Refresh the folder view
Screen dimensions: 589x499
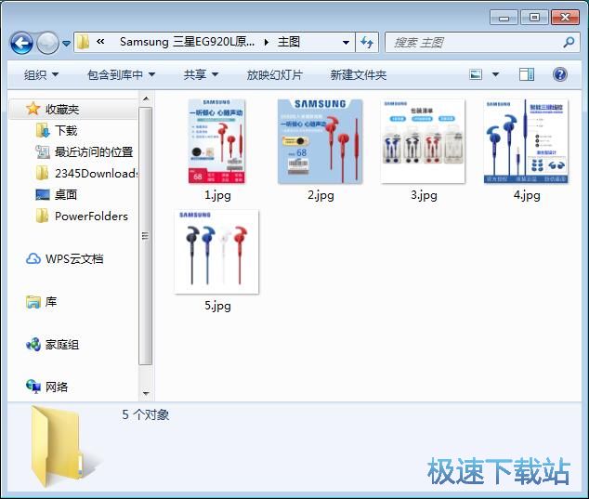[x=367, y=43]
